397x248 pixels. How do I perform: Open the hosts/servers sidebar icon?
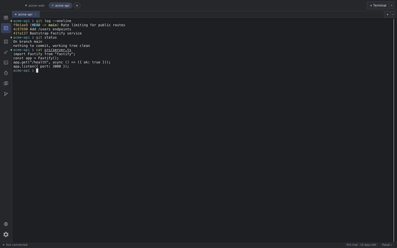pyautogui.click(x=6, y=42)
